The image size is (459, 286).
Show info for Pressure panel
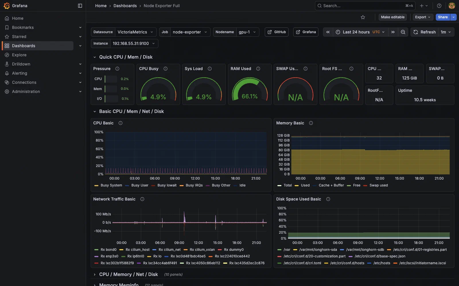point(117,69)
